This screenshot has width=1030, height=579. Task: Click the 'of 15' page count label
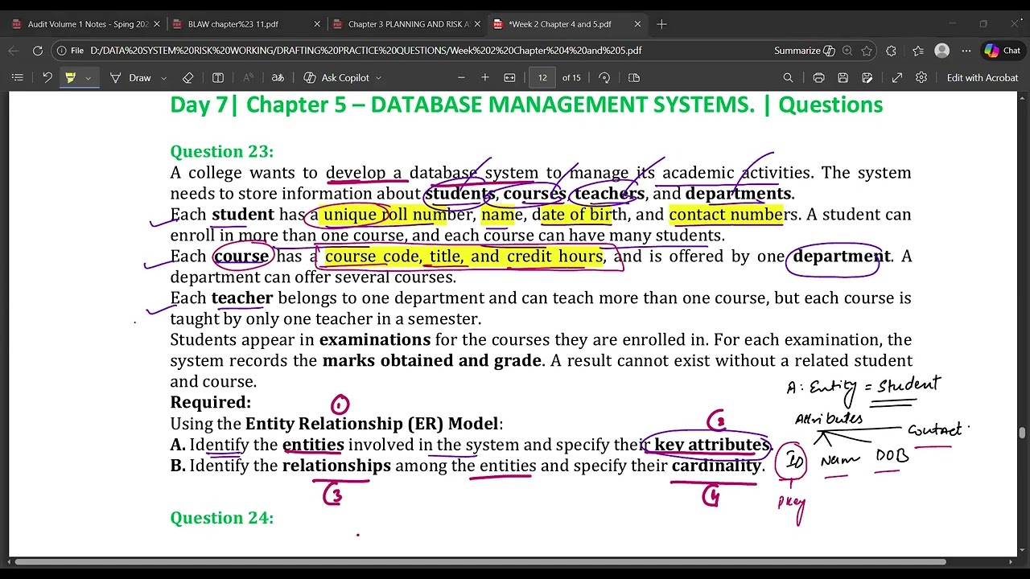pos(571,78)
